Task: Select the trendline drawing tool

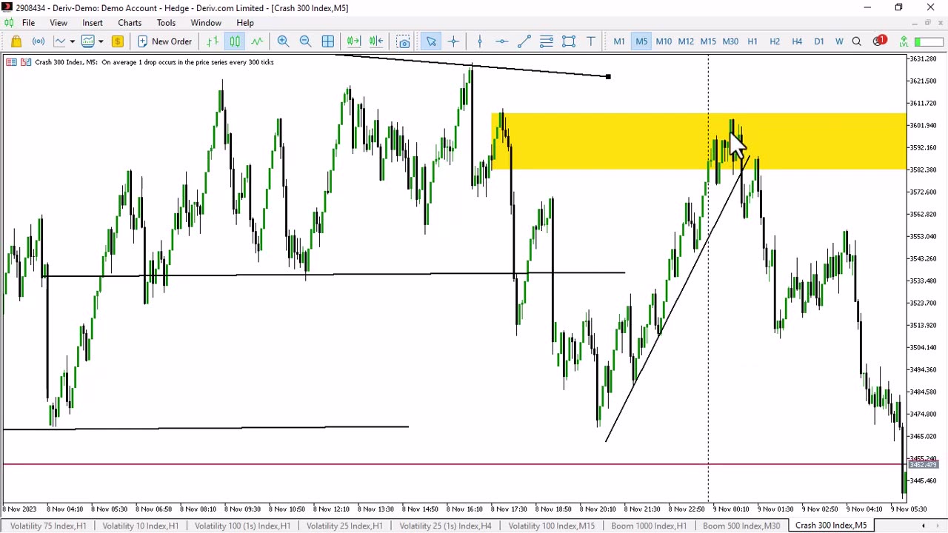Action: coord(524,41)
